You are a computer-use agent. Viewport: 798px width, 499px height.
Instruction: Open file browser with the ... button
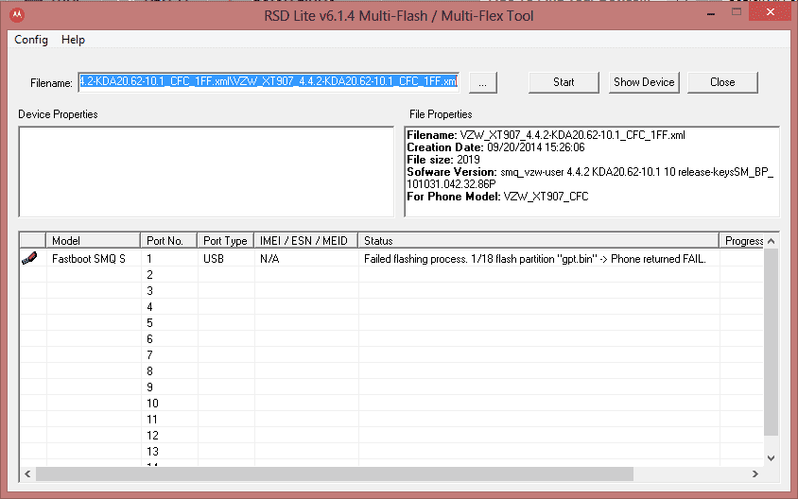[482, 82]
